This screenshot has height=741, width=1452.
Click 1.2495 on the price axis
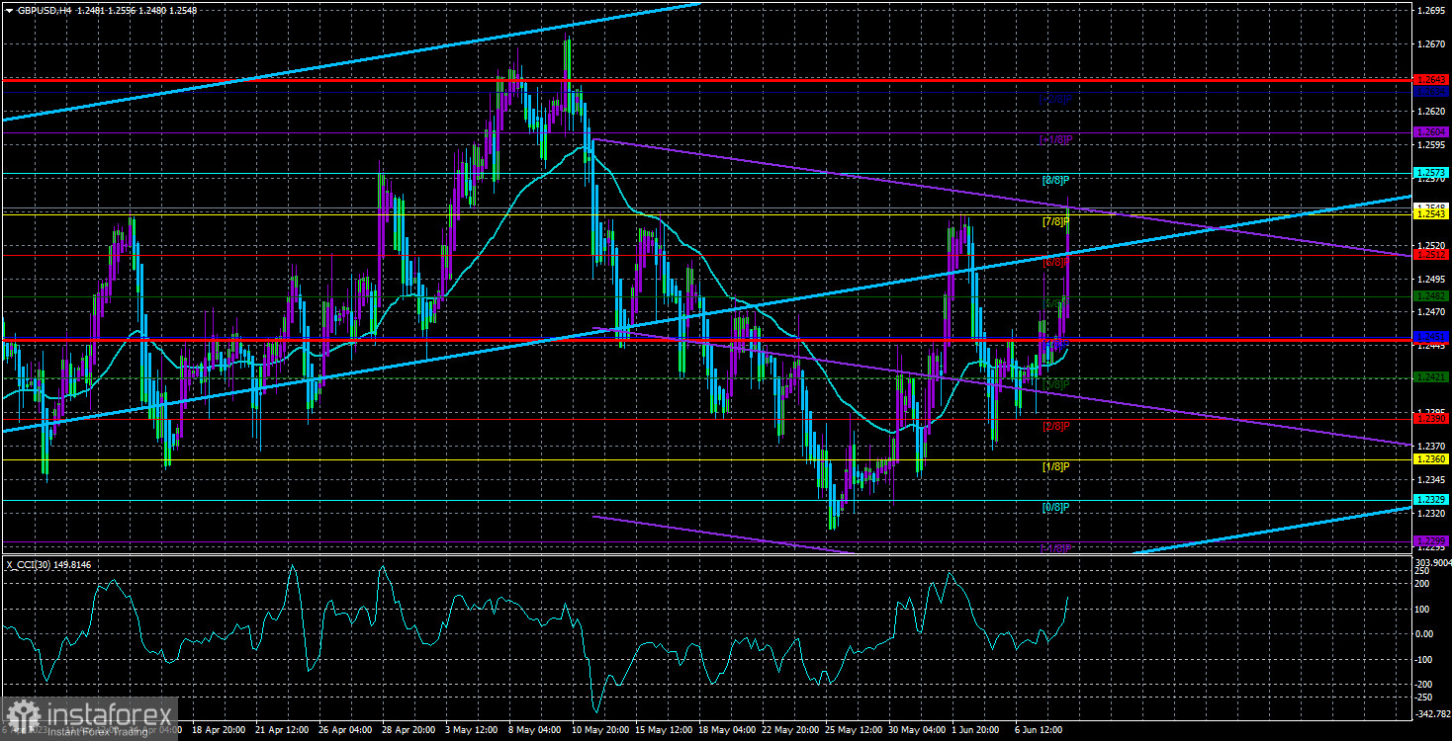point(1430,279)
